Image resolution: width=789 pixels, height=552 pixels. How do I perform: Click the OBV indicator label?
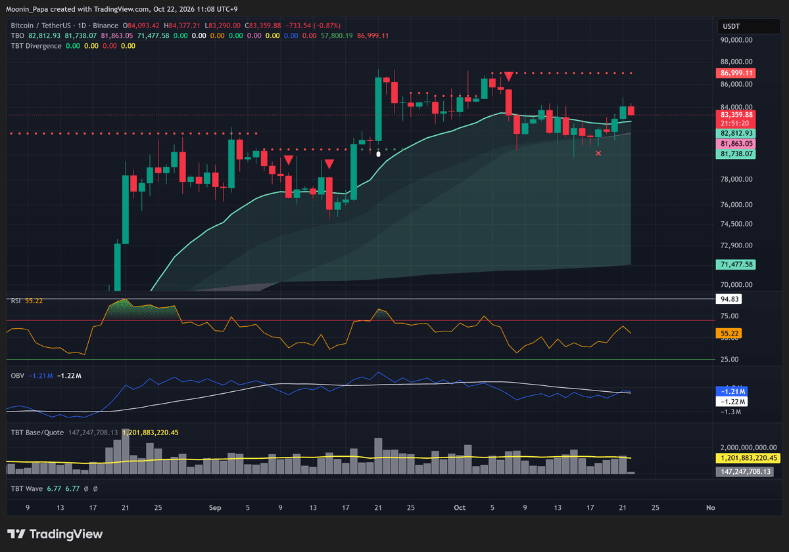(18, 375)
